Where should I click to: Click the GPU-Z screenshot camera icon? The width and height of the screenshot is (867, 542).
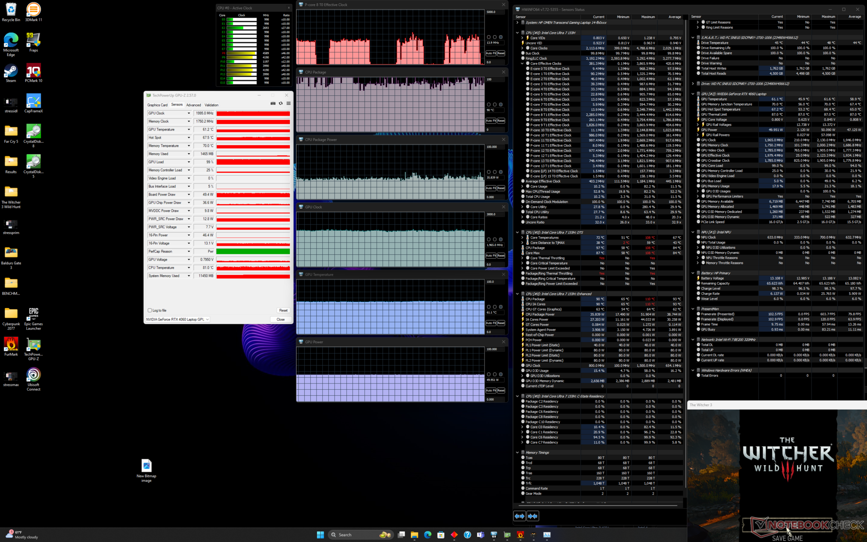(273, 103)
